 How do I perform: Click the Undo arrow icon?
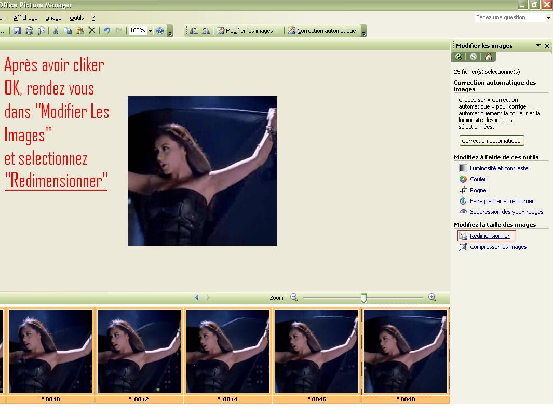106,31
